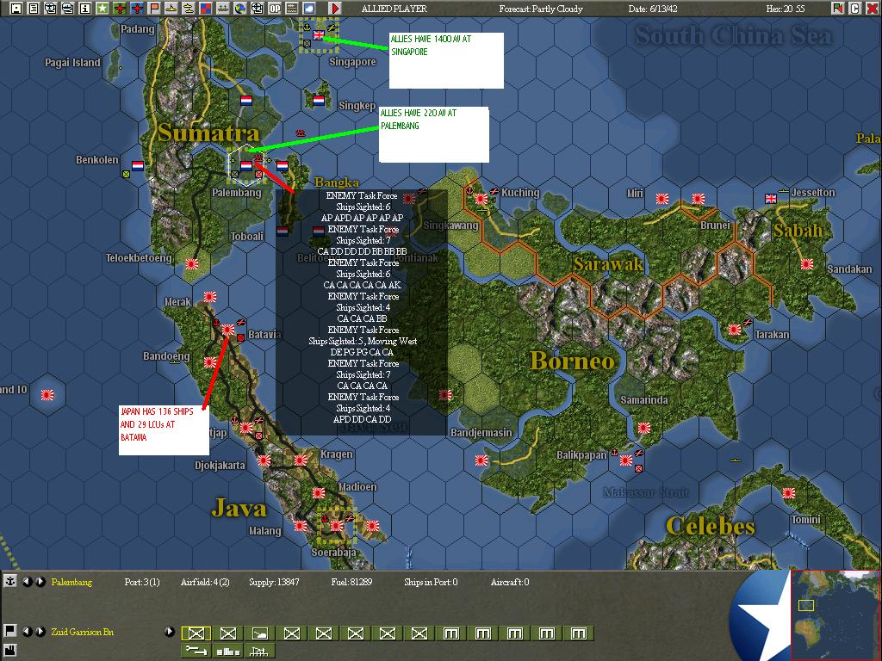Go to previous base arrow beside Palembang
Image resolution: width=882 pixels, height=661 pixels.
coord(27,582)
